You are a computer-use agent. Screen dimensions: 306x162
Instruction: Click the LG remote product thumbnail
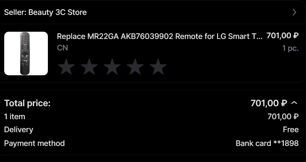(26, 53)
